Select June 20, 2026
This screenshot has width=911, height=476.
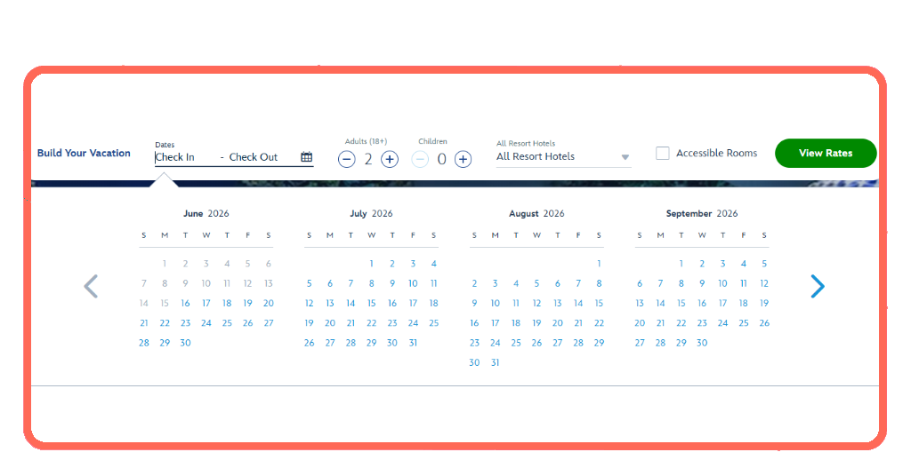[269, 303]
